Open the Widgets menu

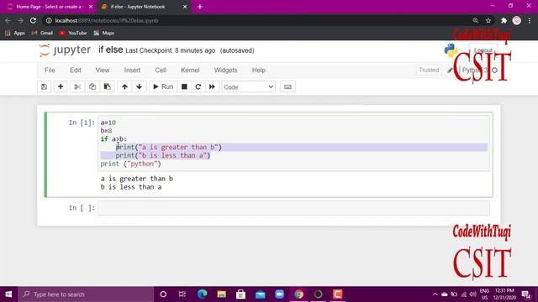point(226,70)
